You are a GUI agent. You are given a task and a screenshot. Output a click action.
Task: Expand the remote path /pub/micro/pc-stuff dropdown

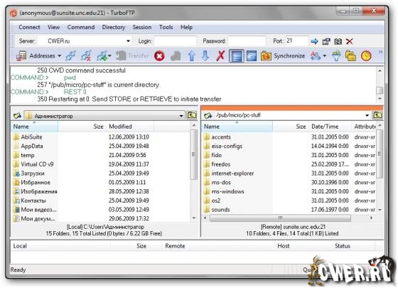(367, 115)
